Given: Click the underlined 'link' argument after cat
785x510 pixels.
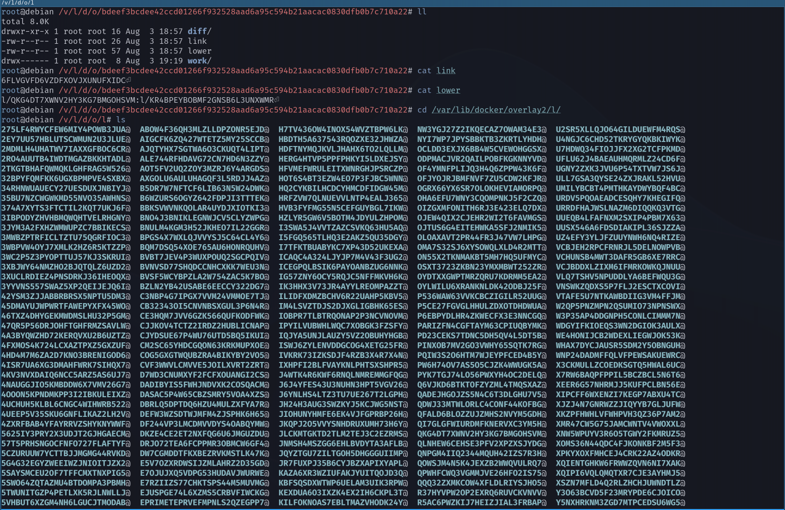Looking at the screenshot, I should (446, 70).
